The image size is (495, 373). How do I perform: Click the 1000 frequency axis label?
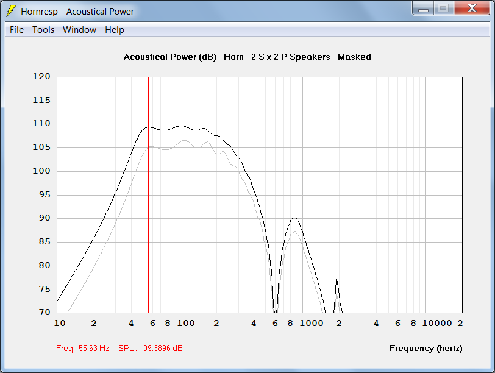pyautogui.click(x=312, y=323)
